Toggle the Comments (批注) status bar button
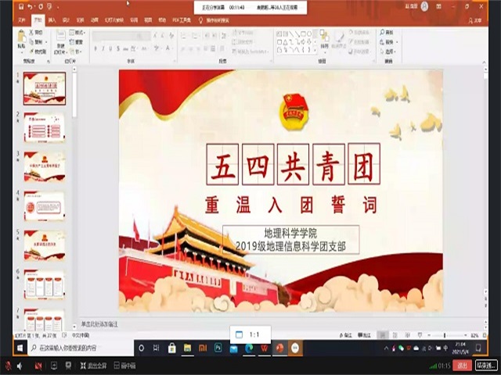 (x=365, y=335)
